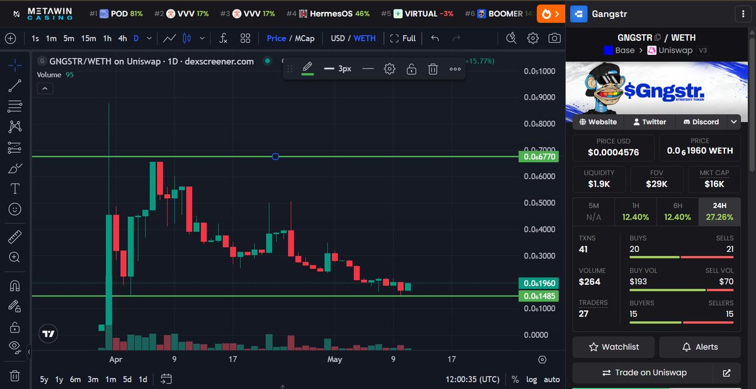The image size is (756, 389).
Task: Add symbol with plus circle icon
Action: (11, 38)
